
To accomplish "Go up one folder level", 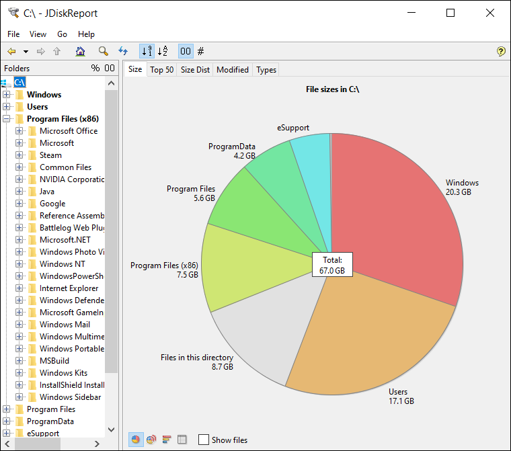I will 57,52.
